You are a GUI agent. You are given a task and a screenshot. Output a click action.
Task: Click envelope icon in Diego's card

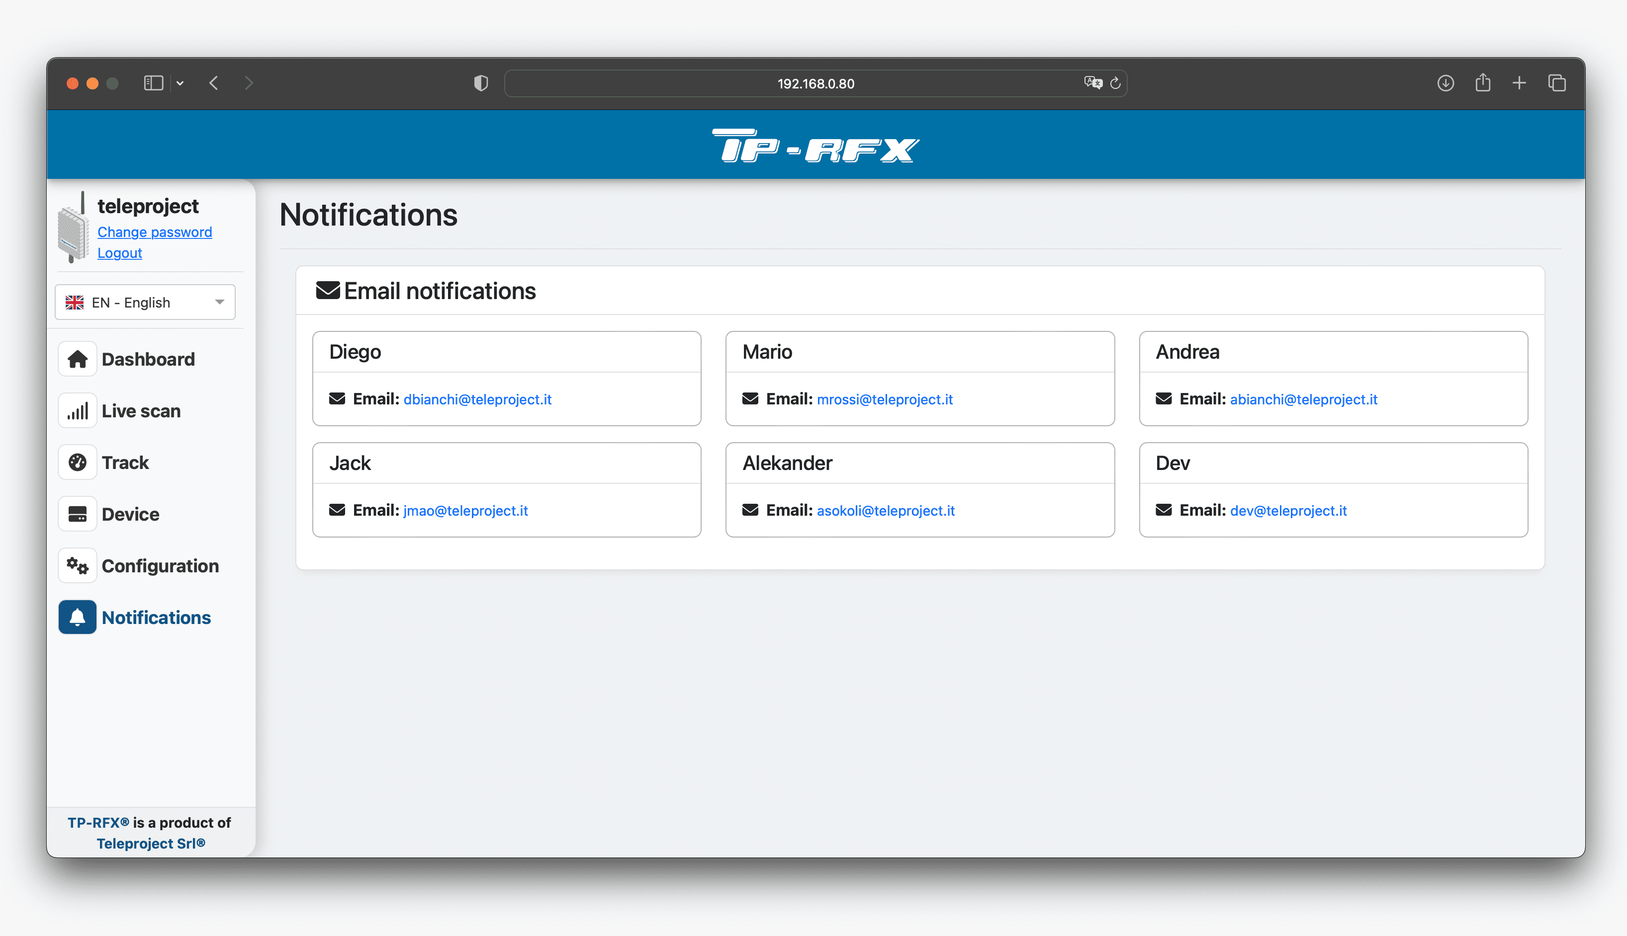[337, 398]
